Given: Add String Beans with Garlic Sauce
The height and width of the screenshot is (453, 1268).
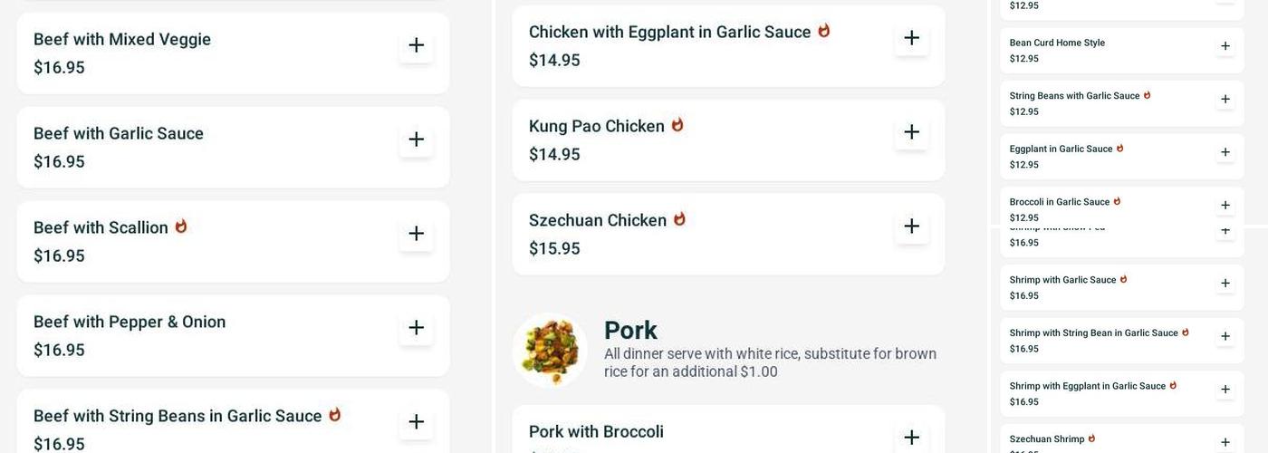Looking at the screenshot, I should click(1225, 100).
